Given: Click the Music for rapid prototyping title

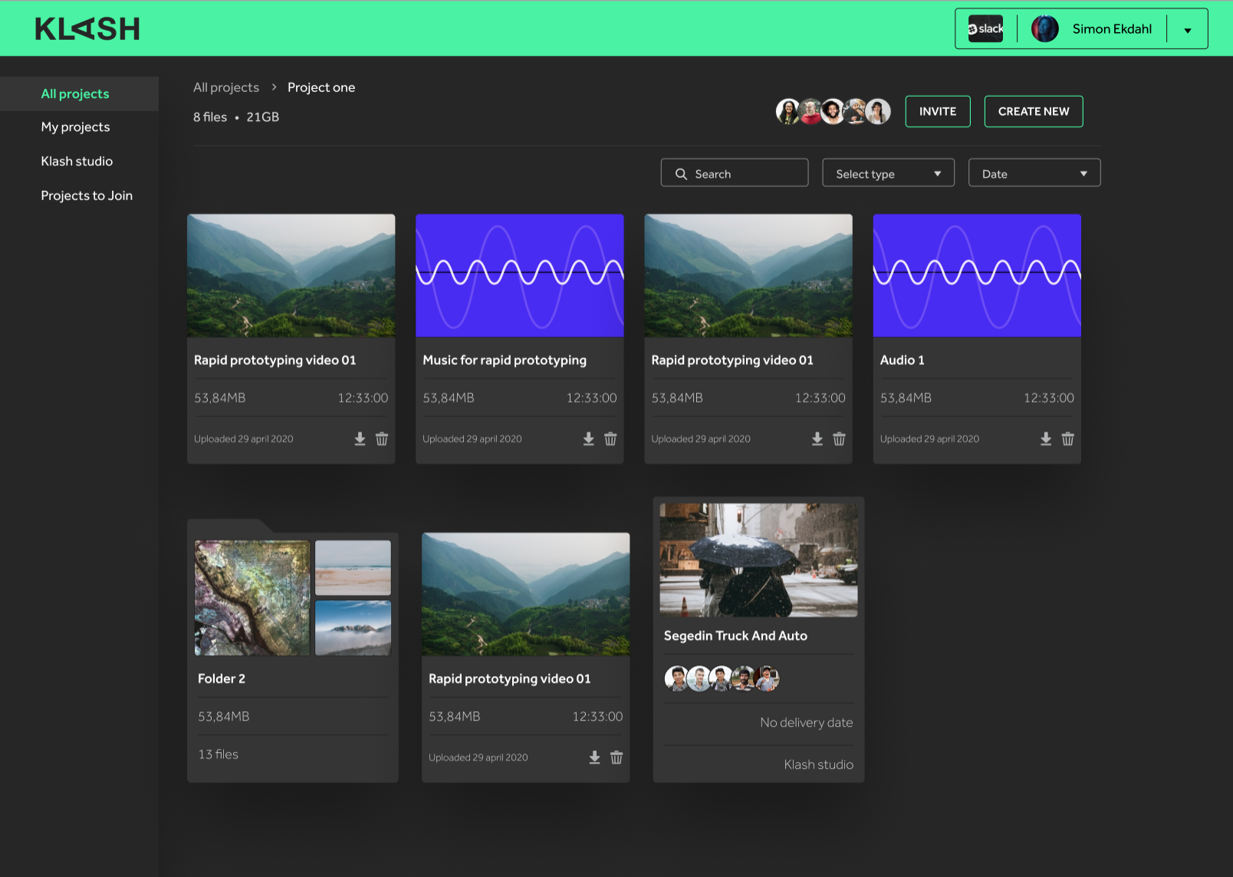Looking at the screenshot, I should pos(505,360).
